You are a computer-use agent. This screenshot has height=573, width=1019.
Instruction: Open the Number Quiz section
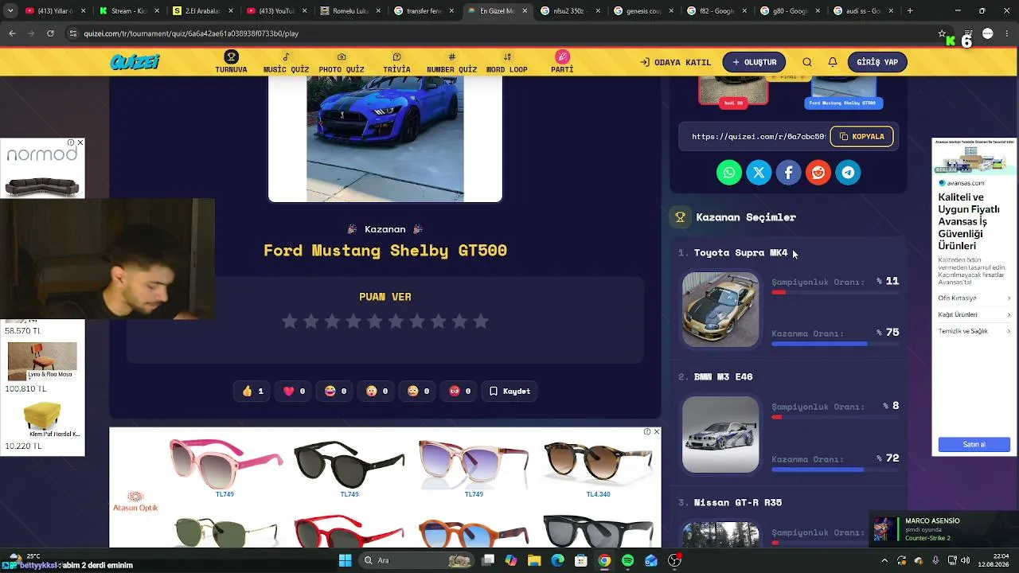[451, 62]
